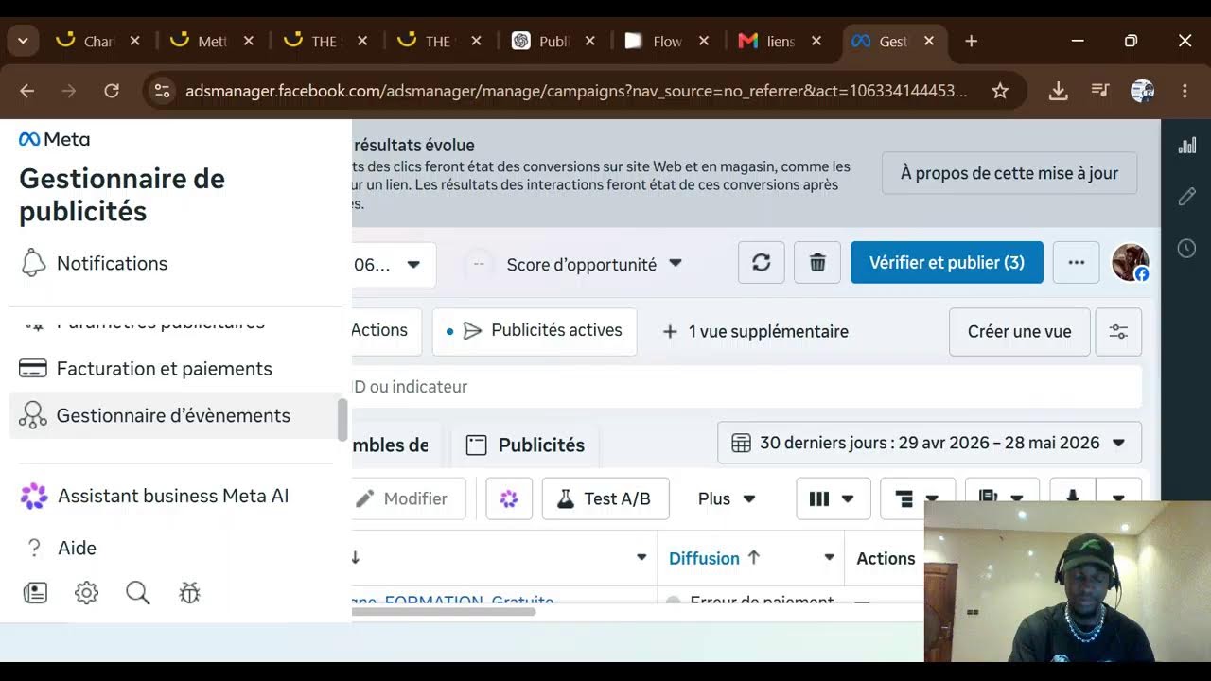Click the refresh icon beside trash
Image resolution: width=1211 pixels, height=681 pixels.
[x=762, y=263]
